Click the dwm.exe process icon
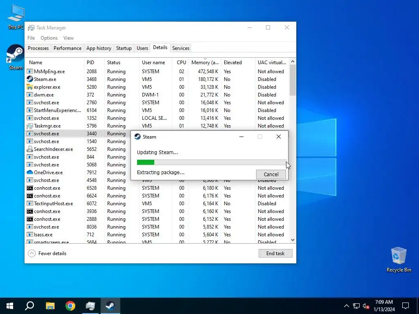 [29, 94]
